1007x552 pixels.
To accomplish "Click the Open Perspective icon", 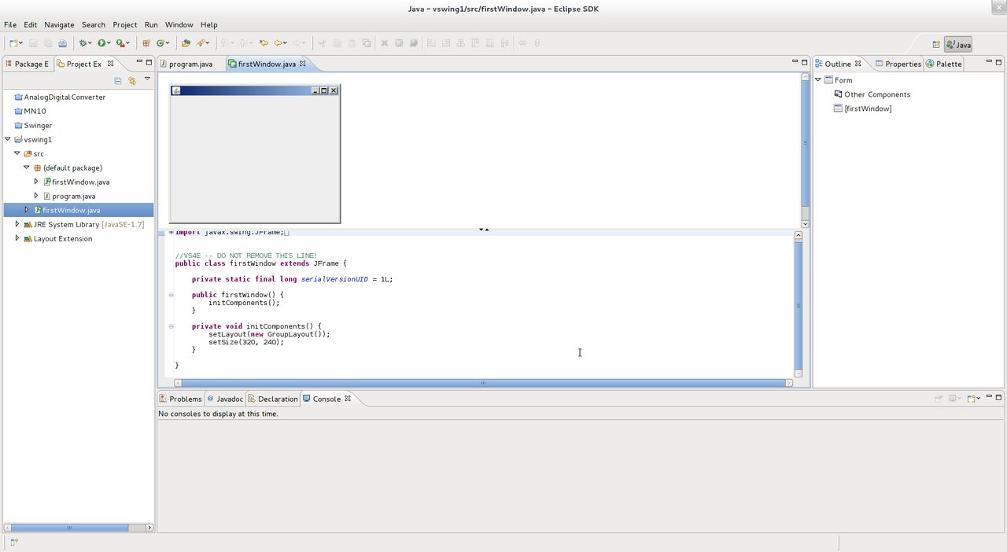I will pos(936,45).
